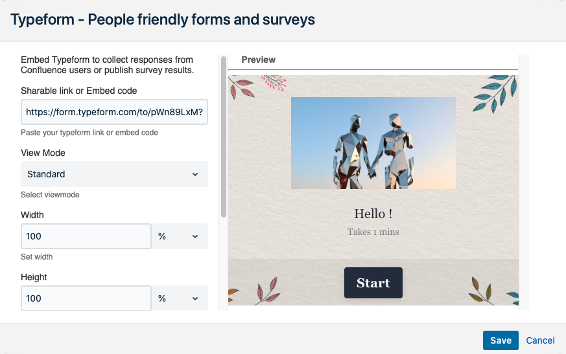This screenshot has height=354, width=566.
Task: Click the Height unit chevron arrow
Action: [x=195, y=298]
